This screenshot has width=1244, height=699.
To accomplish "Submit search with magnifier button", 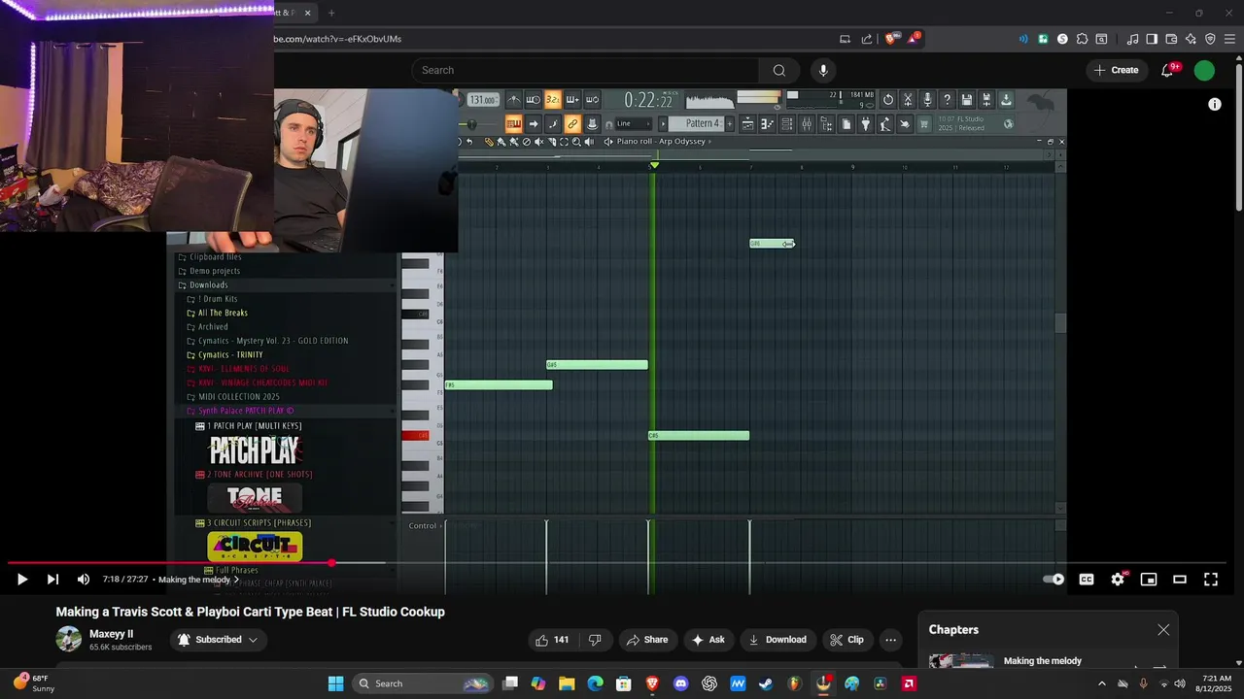I will click(779, 70).
